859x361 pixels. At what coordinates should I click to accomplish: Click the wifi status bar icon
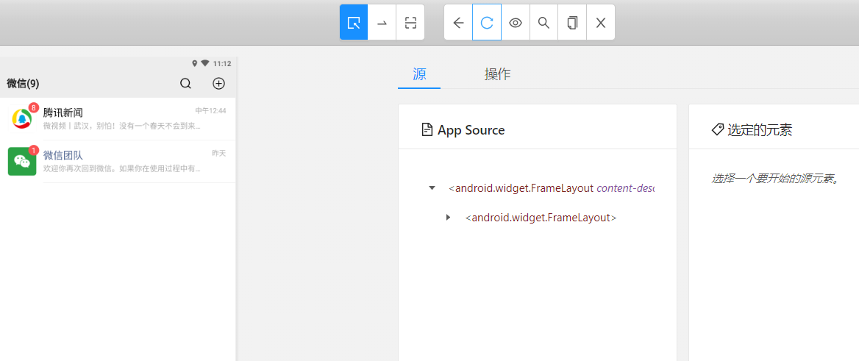(205, 63)
